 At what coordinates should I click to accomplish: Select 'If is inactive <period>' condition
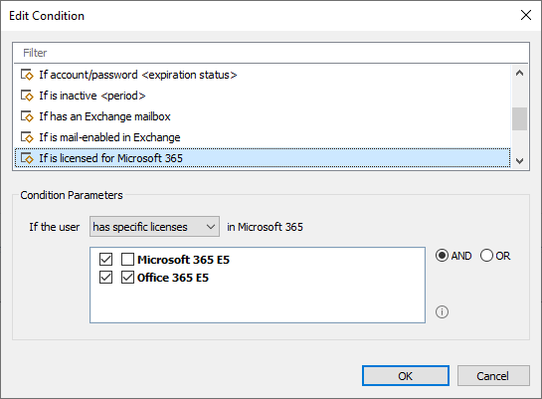[x=262, y=96]
